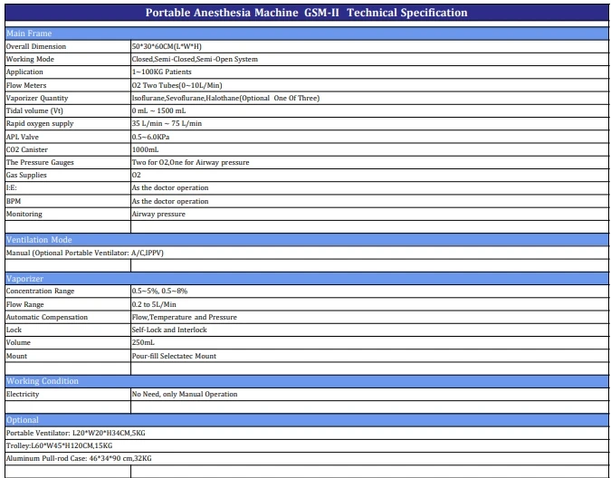
Task: Click the 'Airway pressure' monitoring value
Action: click(x=158, y=215)
